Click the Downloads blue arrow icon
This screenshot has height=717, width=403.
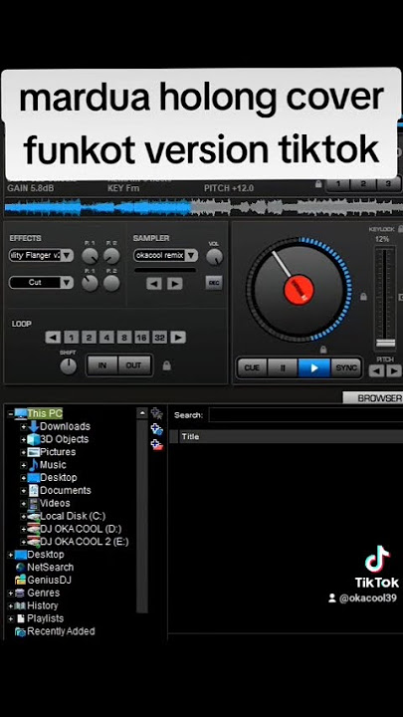pos(34,426)
